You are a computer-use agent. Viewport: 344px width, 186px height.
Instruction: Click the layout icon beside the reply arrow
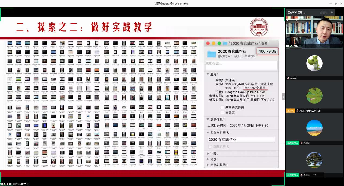(x=324, y=12)
